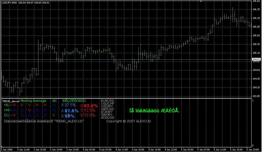Click the TREND_alexcud indicator name
The height and width of the screenshot is (152, 262).
pos(11,101)
